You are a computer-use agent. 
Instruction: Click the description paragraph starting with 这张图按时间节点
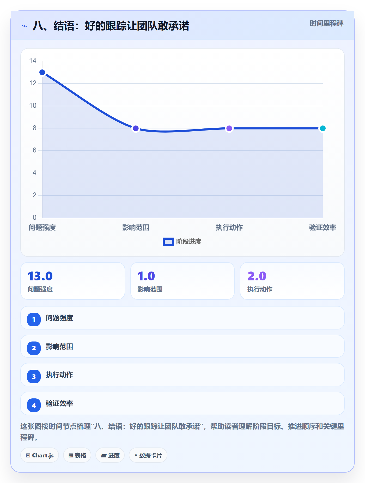tap(182, 432)
